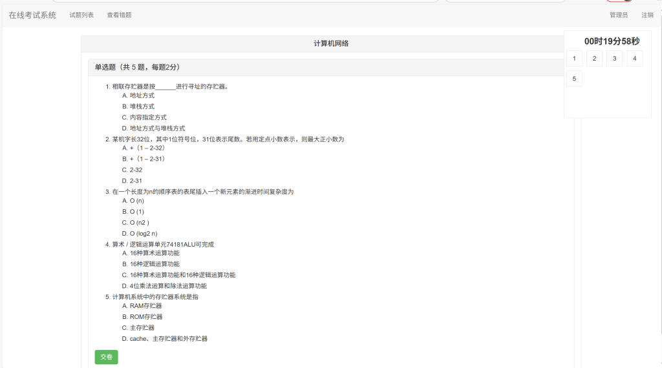Image resolution: width=662 pixels, height=368 pixels.
Task: Select answer B. 16种逻辑运算功能
Action: coord(151,264)
